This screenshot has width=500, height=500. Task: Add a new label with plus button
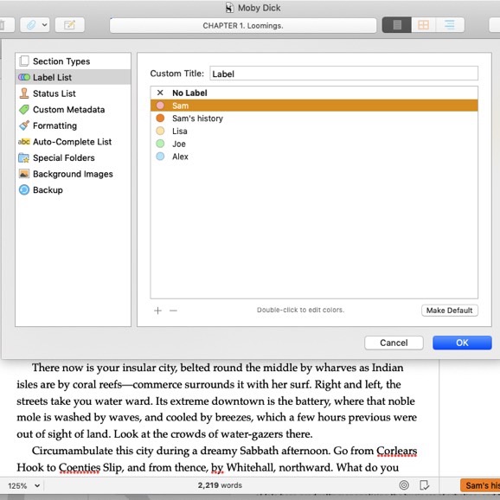[157, 311]
